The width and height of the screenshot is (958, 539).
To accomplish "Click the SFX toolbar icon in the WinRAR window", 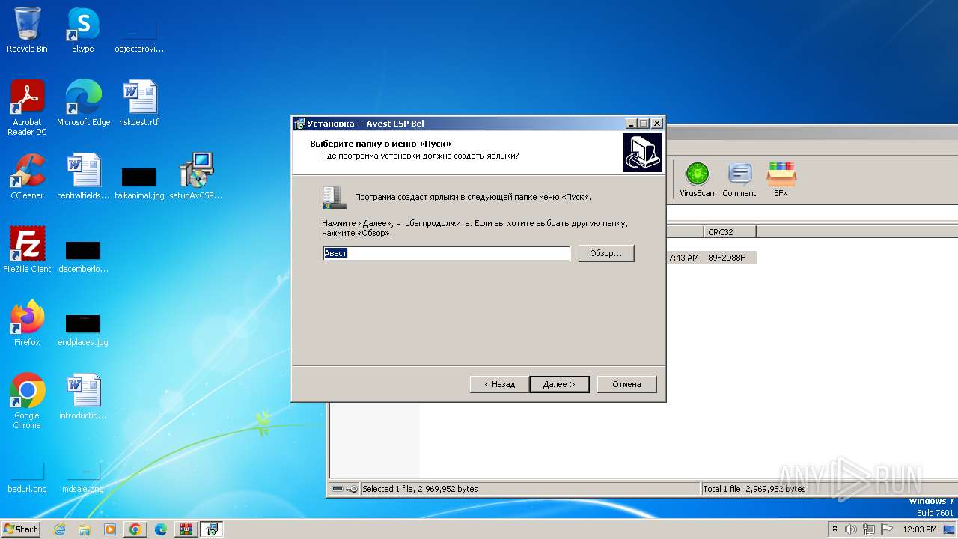I will point(781,180).
